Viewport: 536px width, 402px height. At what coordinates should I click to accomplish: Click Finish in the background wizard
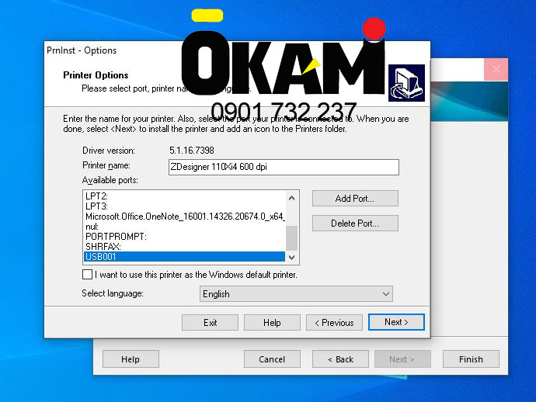pos(471,359)
